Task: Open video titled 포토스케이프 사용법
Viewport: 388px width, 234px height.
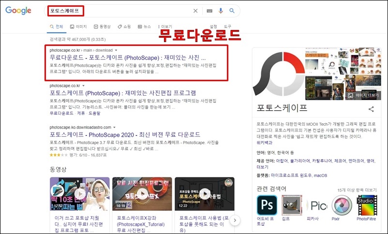Action: click(204, 224)
